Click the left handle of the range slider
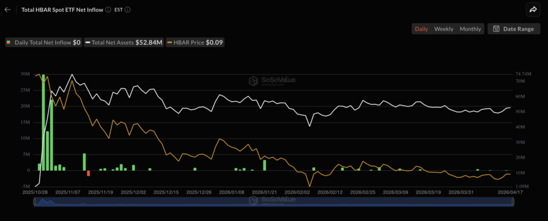This screenshot has height=221, width=548. coord(35,202)
